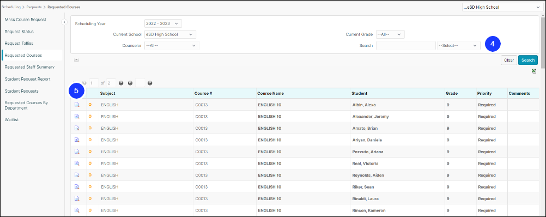Click orange status icon in Rincon, Kameron row
The width and height of the screenshot is (546, 217).
coord(90,210)
